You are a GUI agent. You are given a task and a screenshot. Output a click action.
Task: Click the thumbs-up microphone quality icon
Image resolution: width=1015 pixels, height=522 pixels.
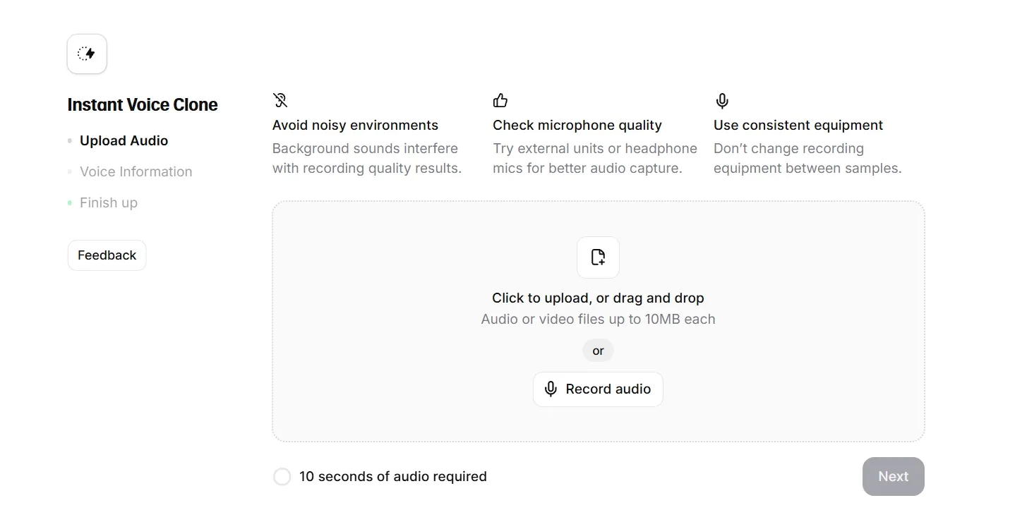(500, 100)
